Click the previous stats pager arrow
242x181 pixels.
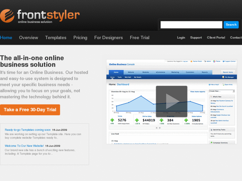(x=157, y=128)
